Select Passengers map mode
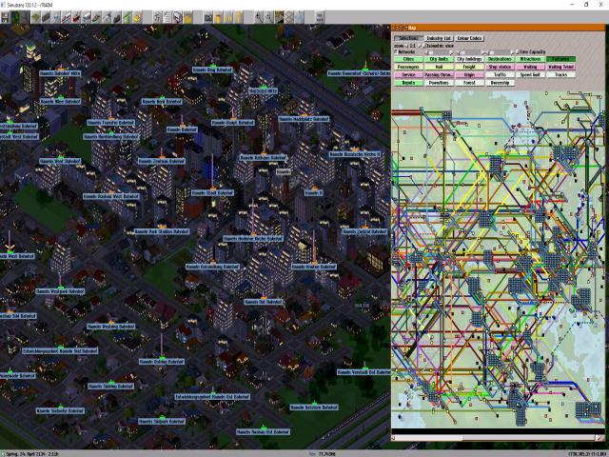 [x=408, y=67]
